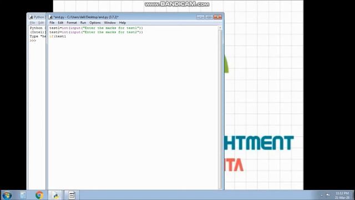
Task: Open the Window menu
Action: [110, 23]
